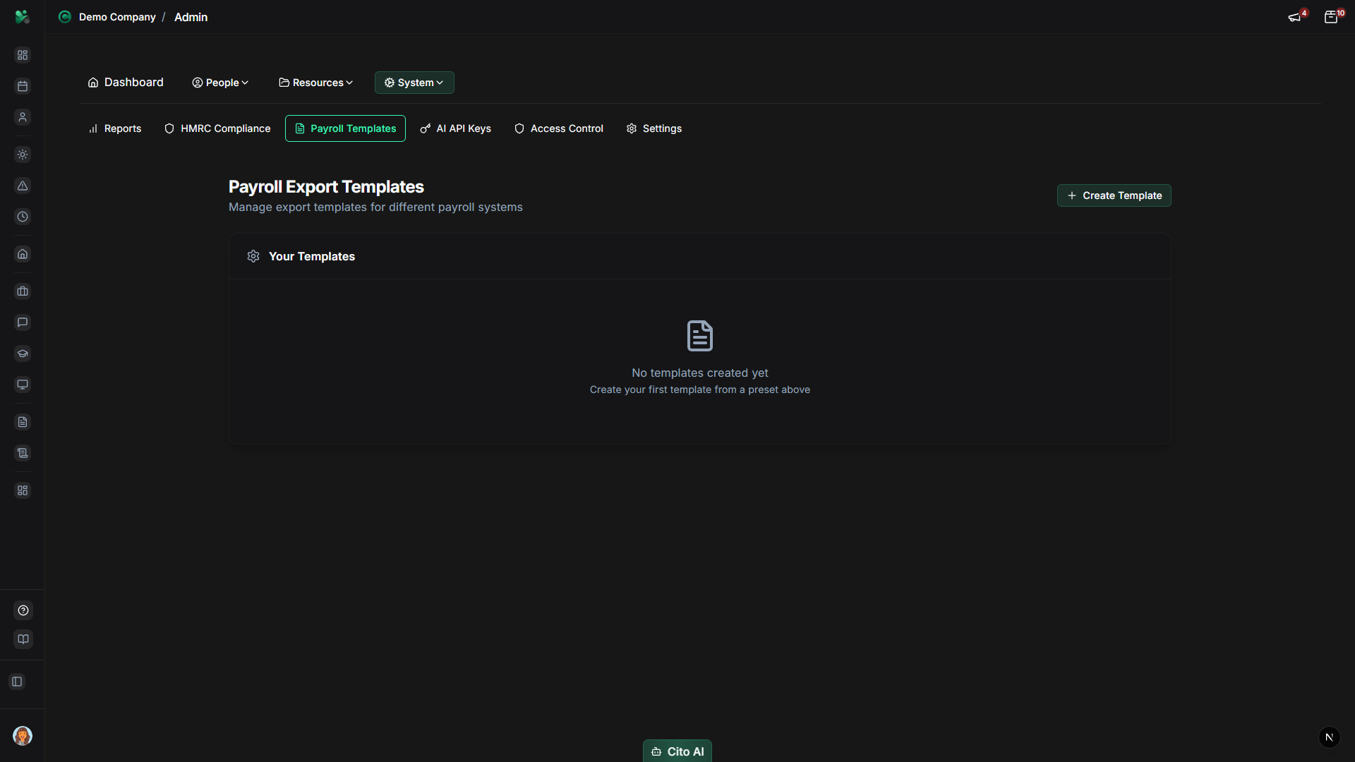Open the Cito AI assistant

click(677, 751)
